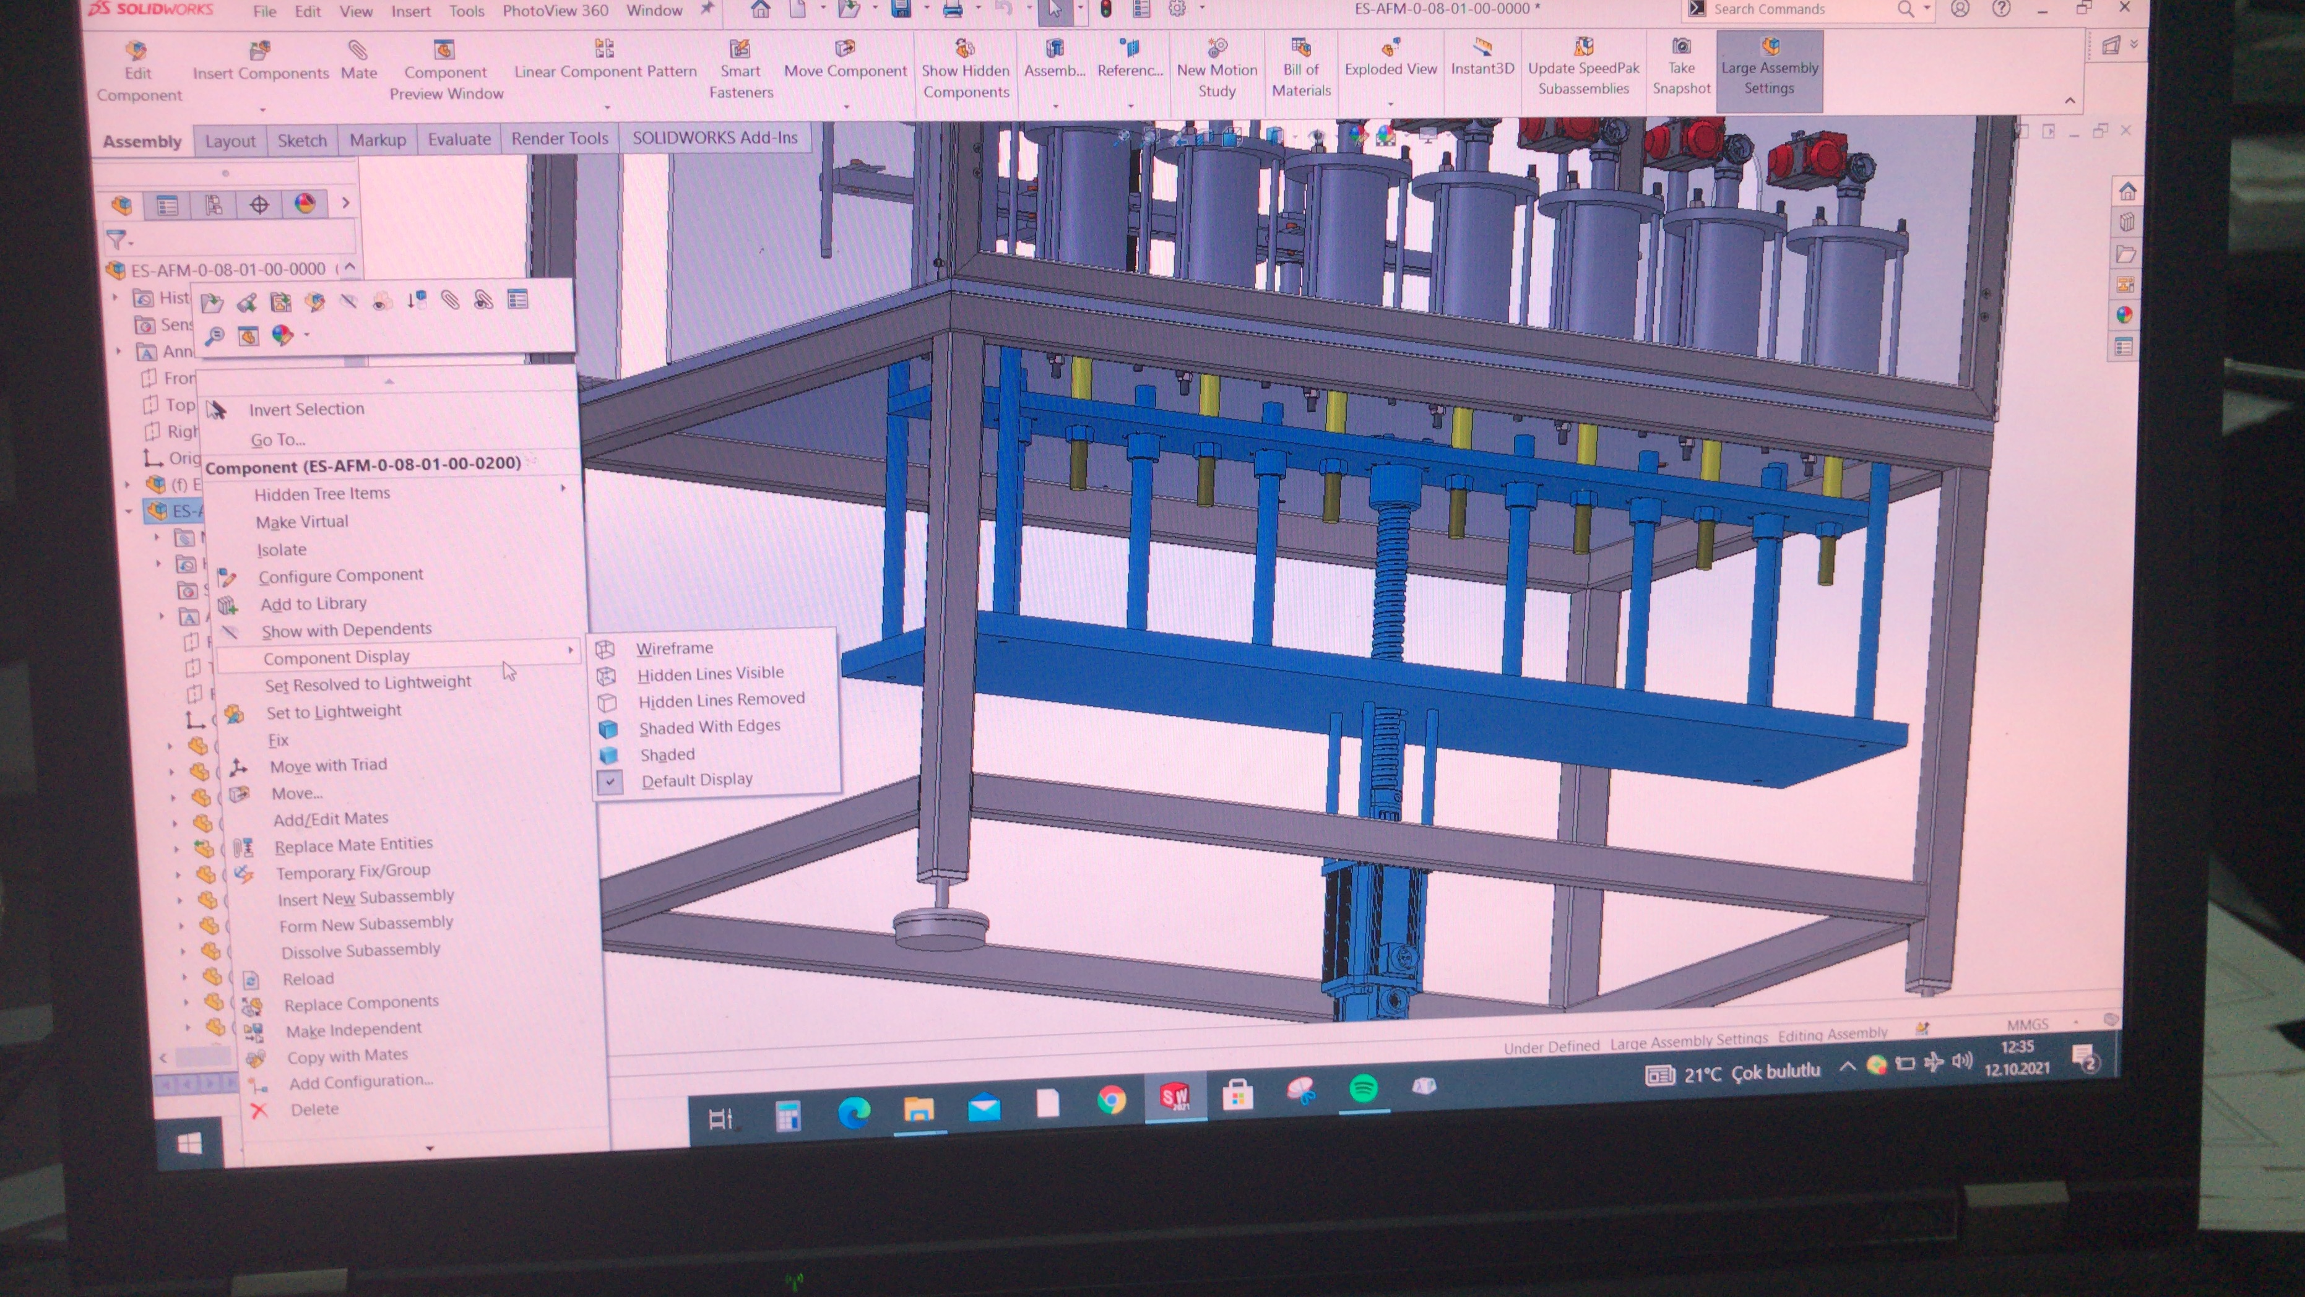Viewport: 2305px width, 1297px height.
Task: Expand Hidden Tree Items submenu arrow
Action: [564, 488]
